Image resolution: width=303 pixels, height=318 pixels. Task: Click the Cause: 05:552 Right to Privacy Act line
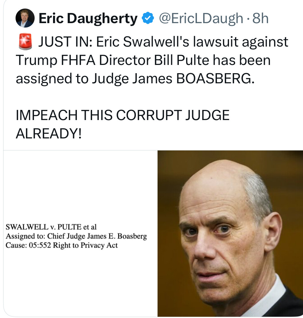pos(62,245)
